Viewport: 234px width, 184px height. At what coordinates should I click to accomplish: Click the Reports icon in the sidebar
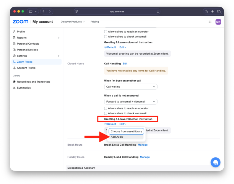coord(14,38)
